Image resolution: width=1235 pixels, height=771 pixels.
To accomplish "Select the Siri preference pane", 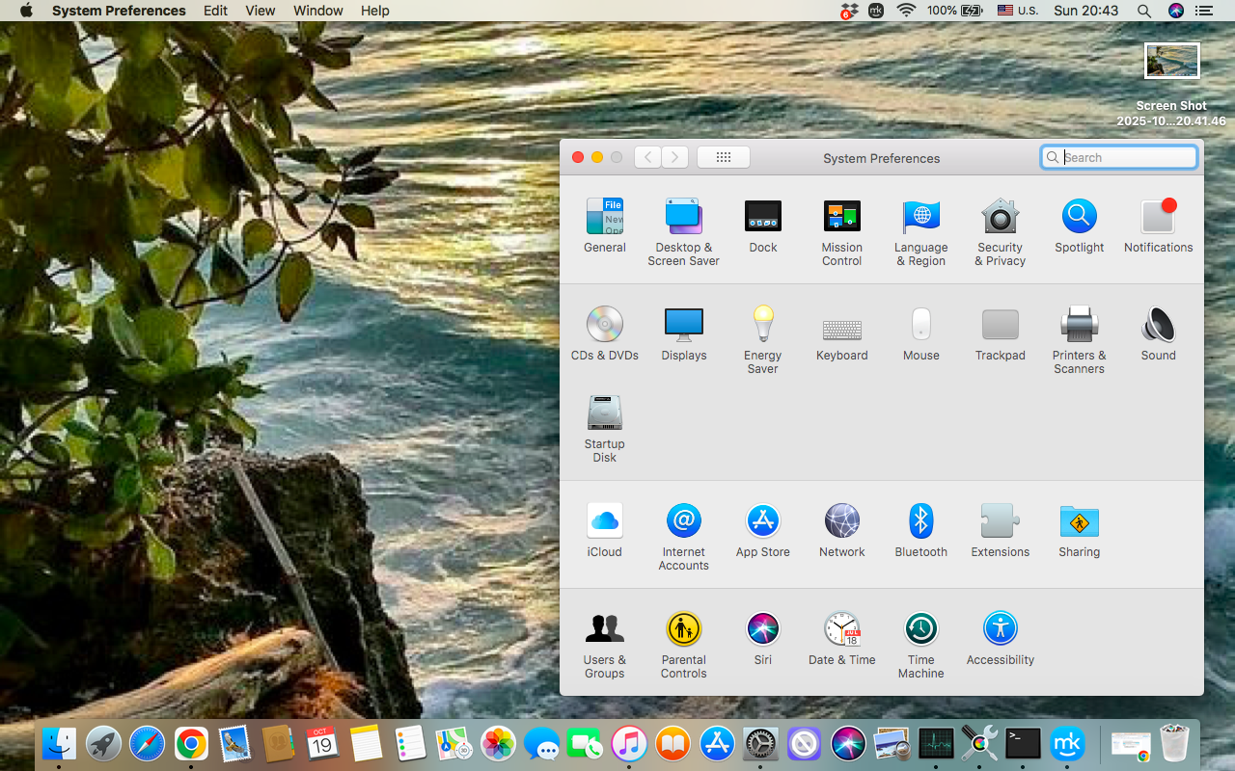I will 762,628.
